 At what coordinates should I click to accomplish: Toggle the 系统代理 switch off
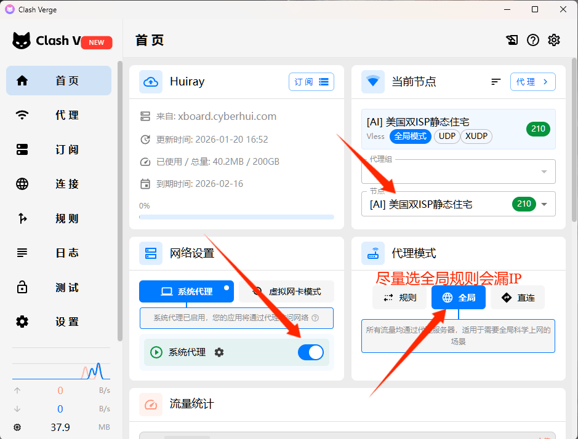310,352
